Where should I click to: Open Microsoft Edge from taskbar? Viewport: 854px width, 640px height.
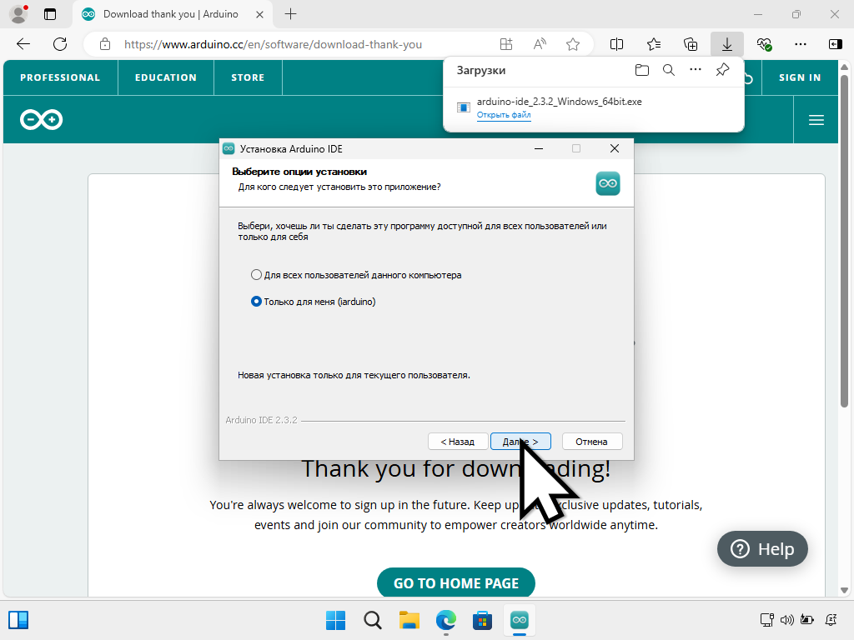tap(446, 620)
